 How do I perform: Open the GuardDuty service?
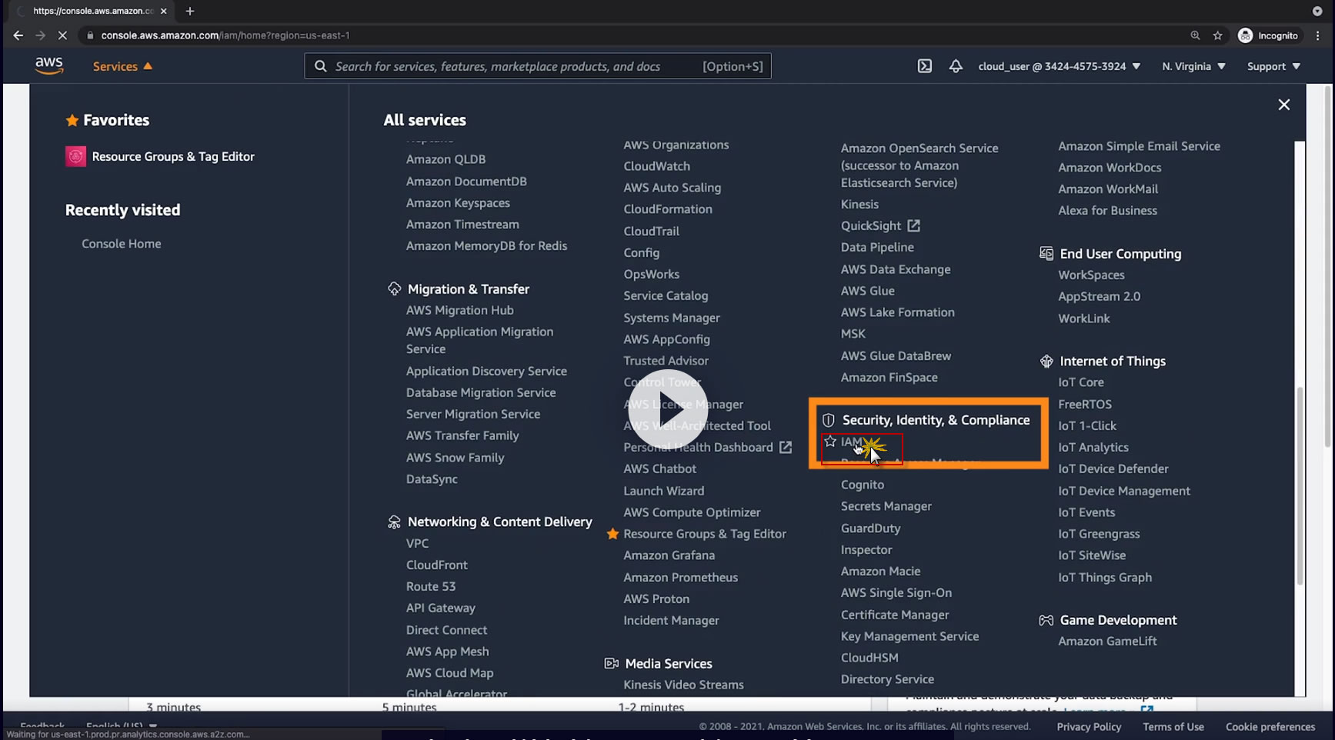[x=870, y=528]
